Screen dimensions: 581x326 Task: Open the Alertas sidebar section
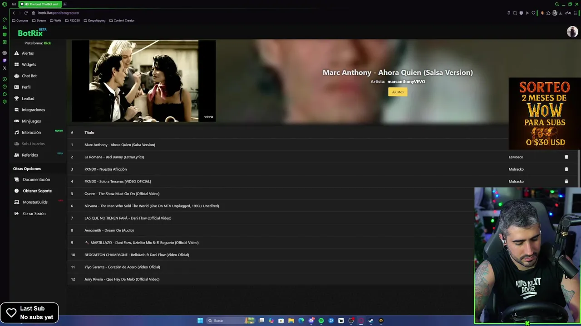point(28,53)
